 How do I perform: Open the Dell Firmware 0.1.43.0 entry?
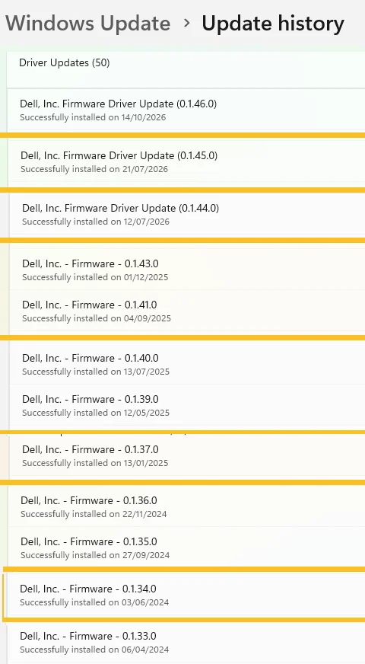pos(186,270)
